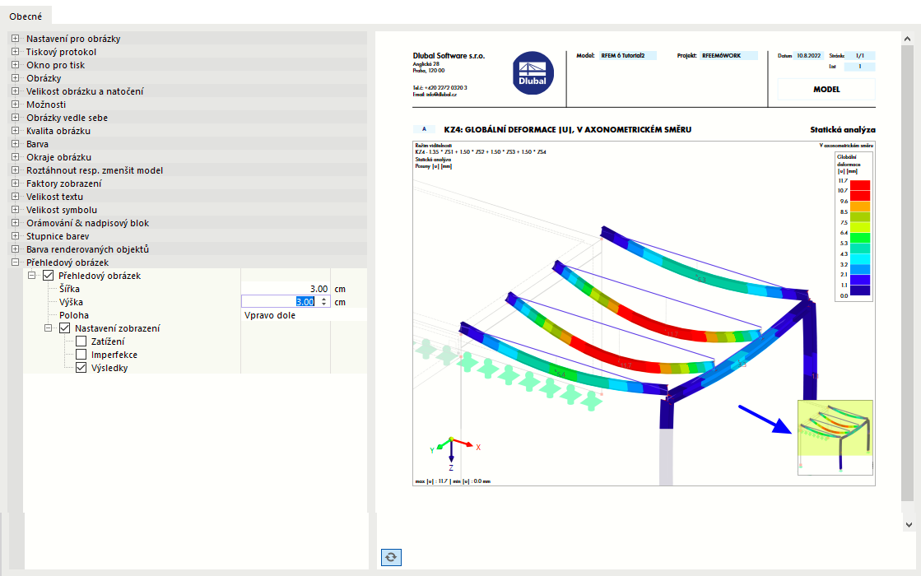
Task: Uncheck the Přehledový obrázek checkbox
Action: (49, 276)
